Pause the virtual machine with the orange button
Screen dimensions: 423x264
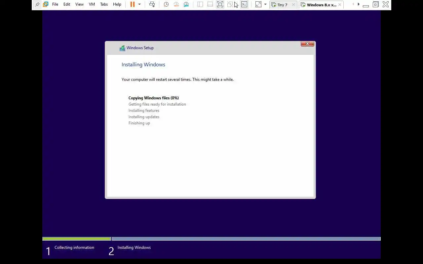pos(133,4)
